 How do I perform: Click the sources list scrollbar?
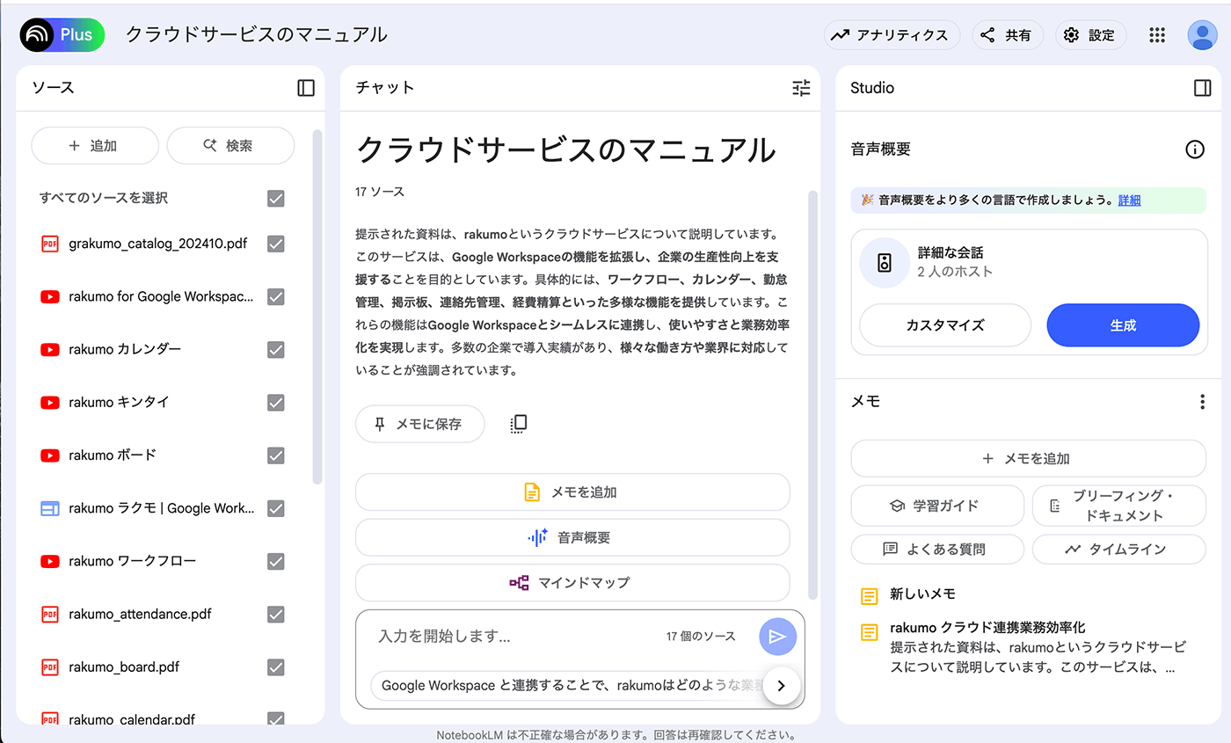pyautogui.click(x=317, y=308)
